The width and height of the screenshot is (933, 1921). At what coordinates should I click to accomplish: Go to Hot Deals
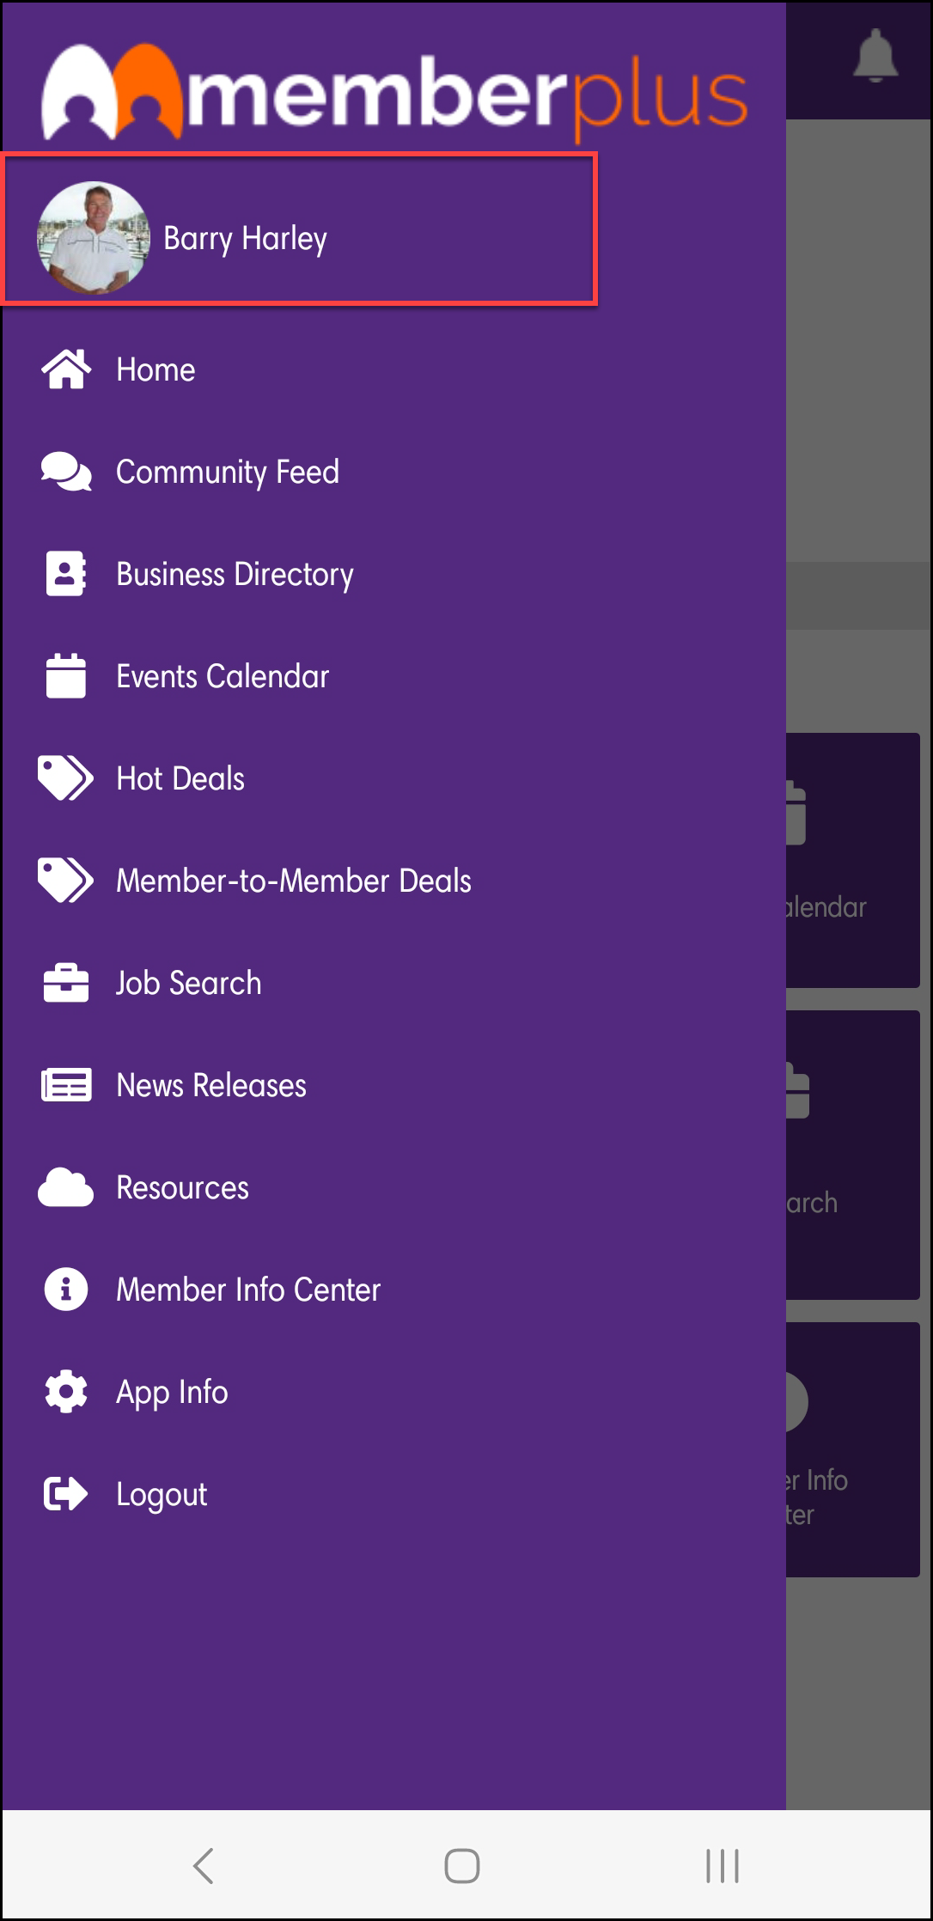[180, 778]
